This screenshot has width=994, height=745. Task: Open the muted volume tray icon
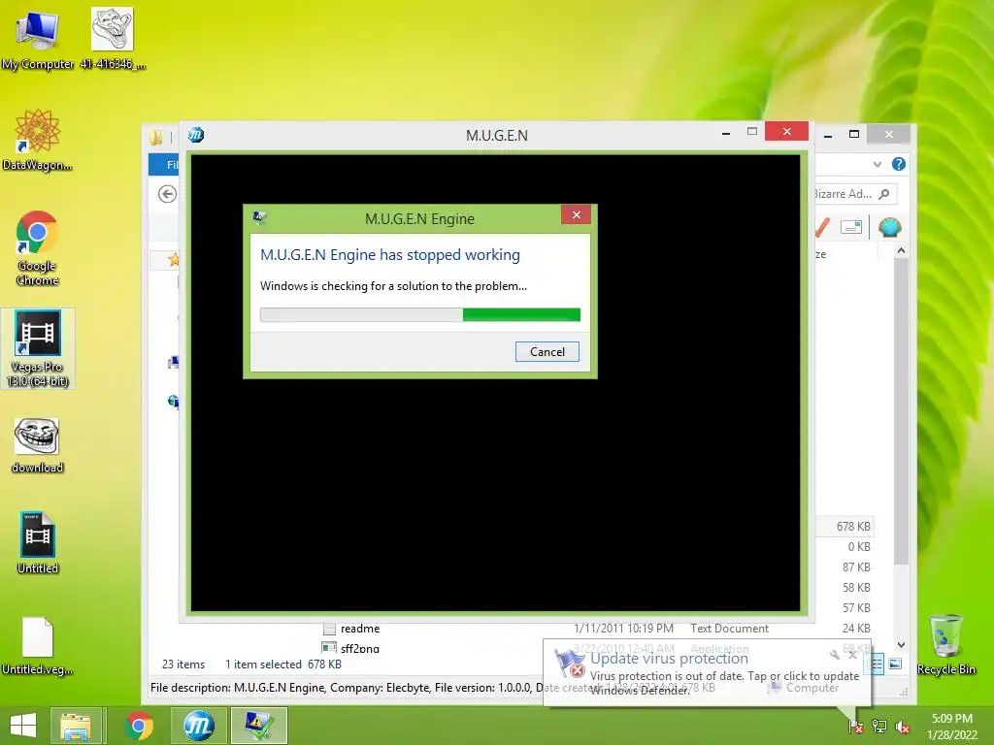903,727
